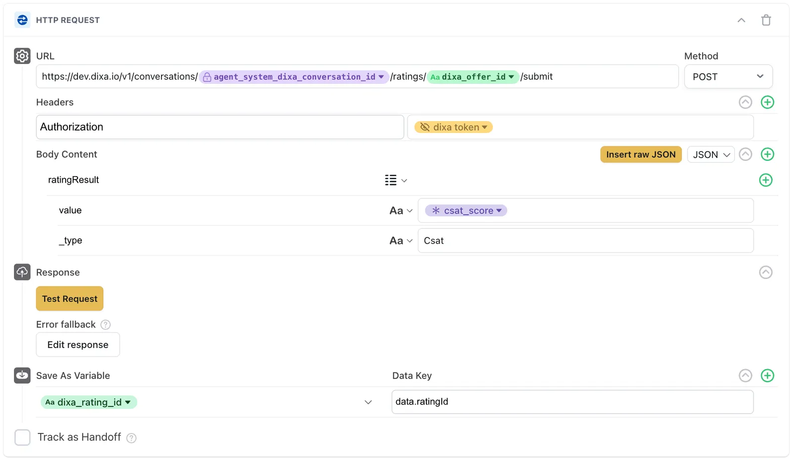Image resolution: width=795 pixels, height=464 pixels.
Task: Add a new header with plus icon
Action: tap(767, 102)
